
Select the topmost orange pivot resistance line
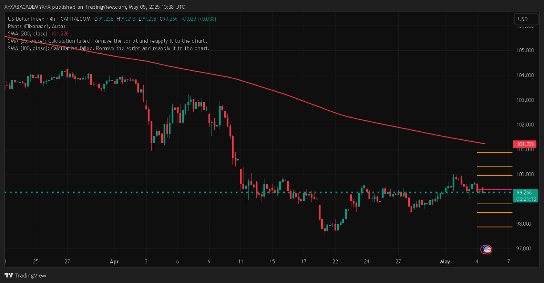pyautogui.click(x=495, y=152)
